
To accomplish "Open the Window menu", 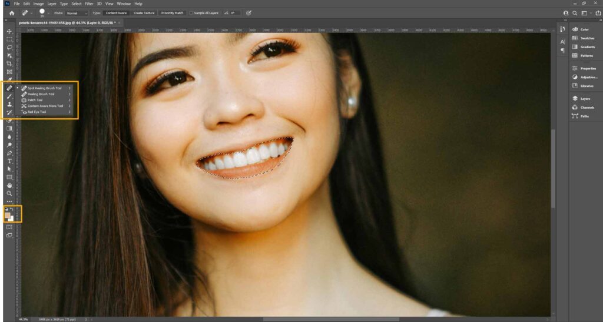I will tap(124, 4).
